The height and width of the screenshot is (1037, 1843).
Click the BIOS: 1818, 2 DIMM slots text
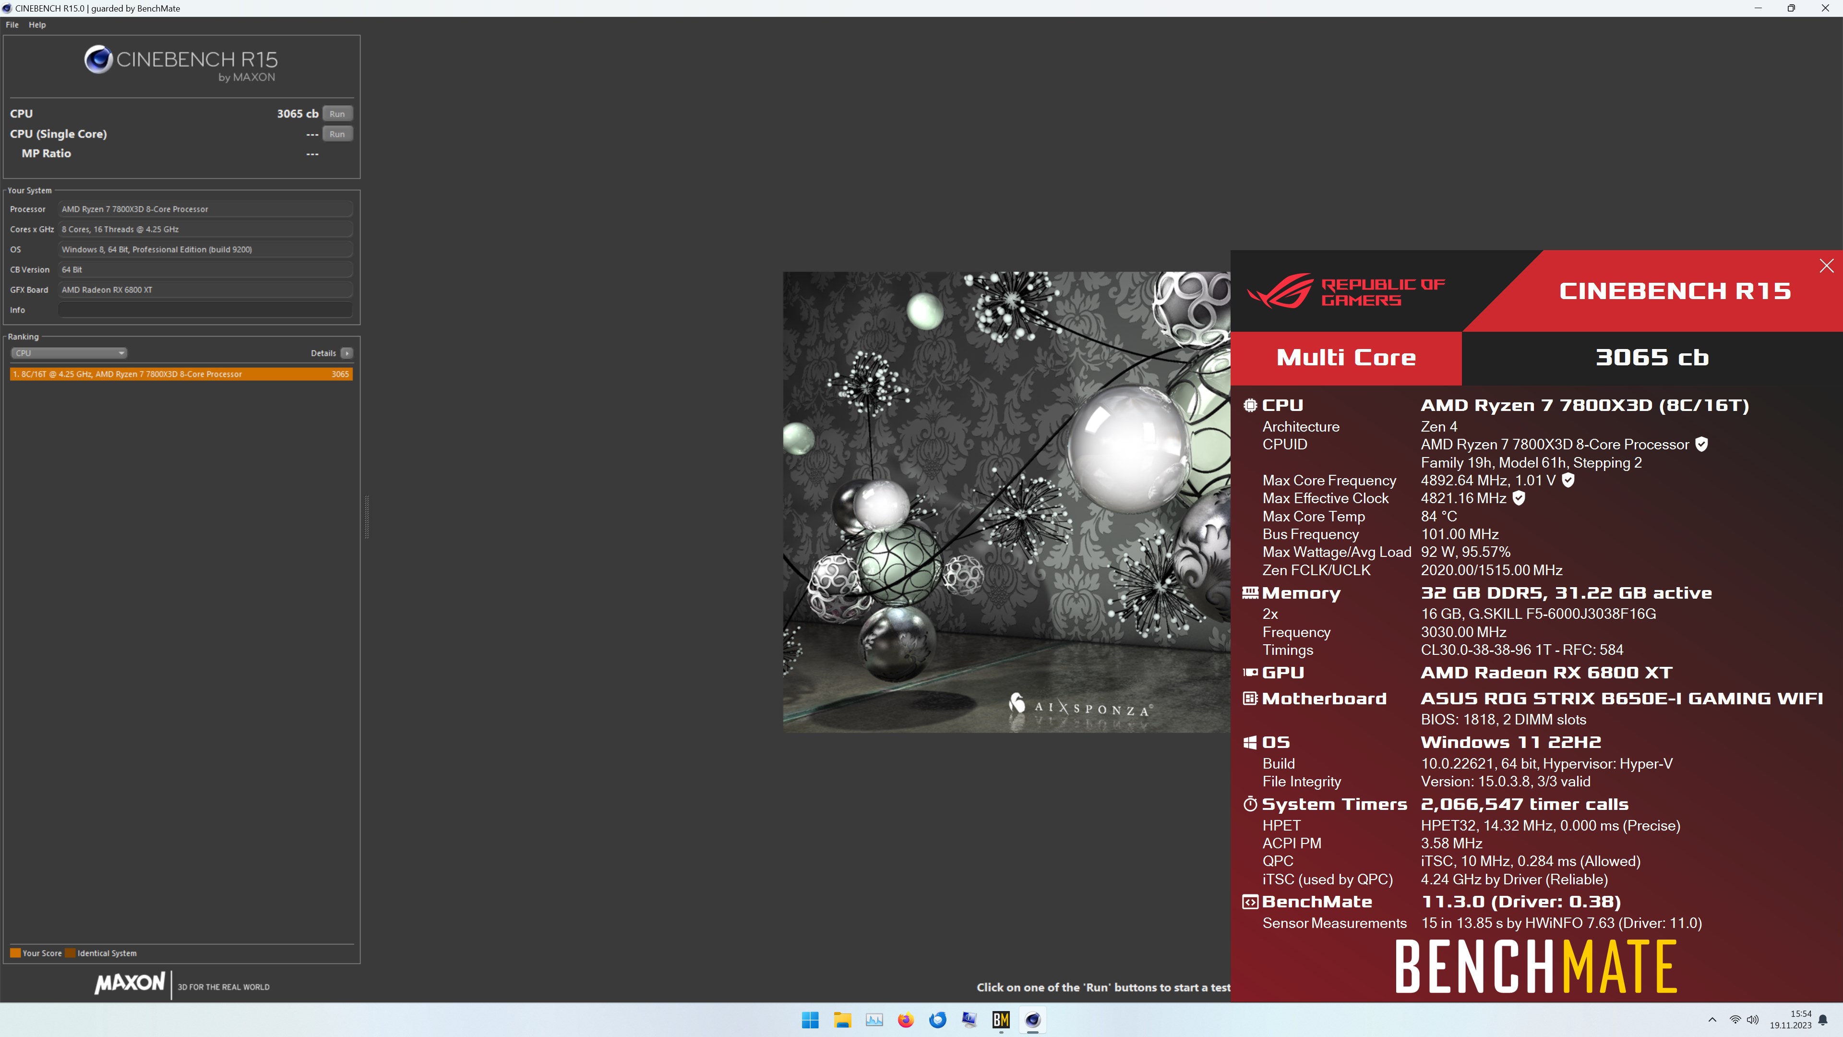(x=1503, y=719)
